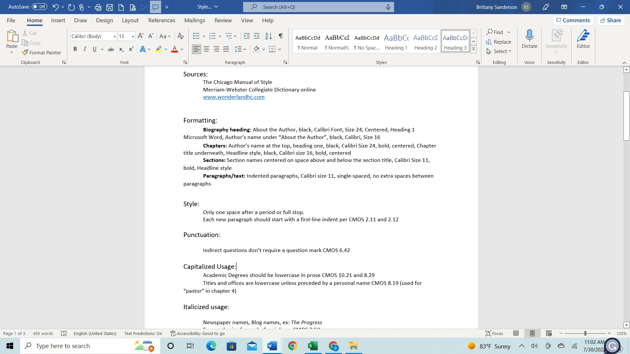Launch the Editor pane icon

583,35
